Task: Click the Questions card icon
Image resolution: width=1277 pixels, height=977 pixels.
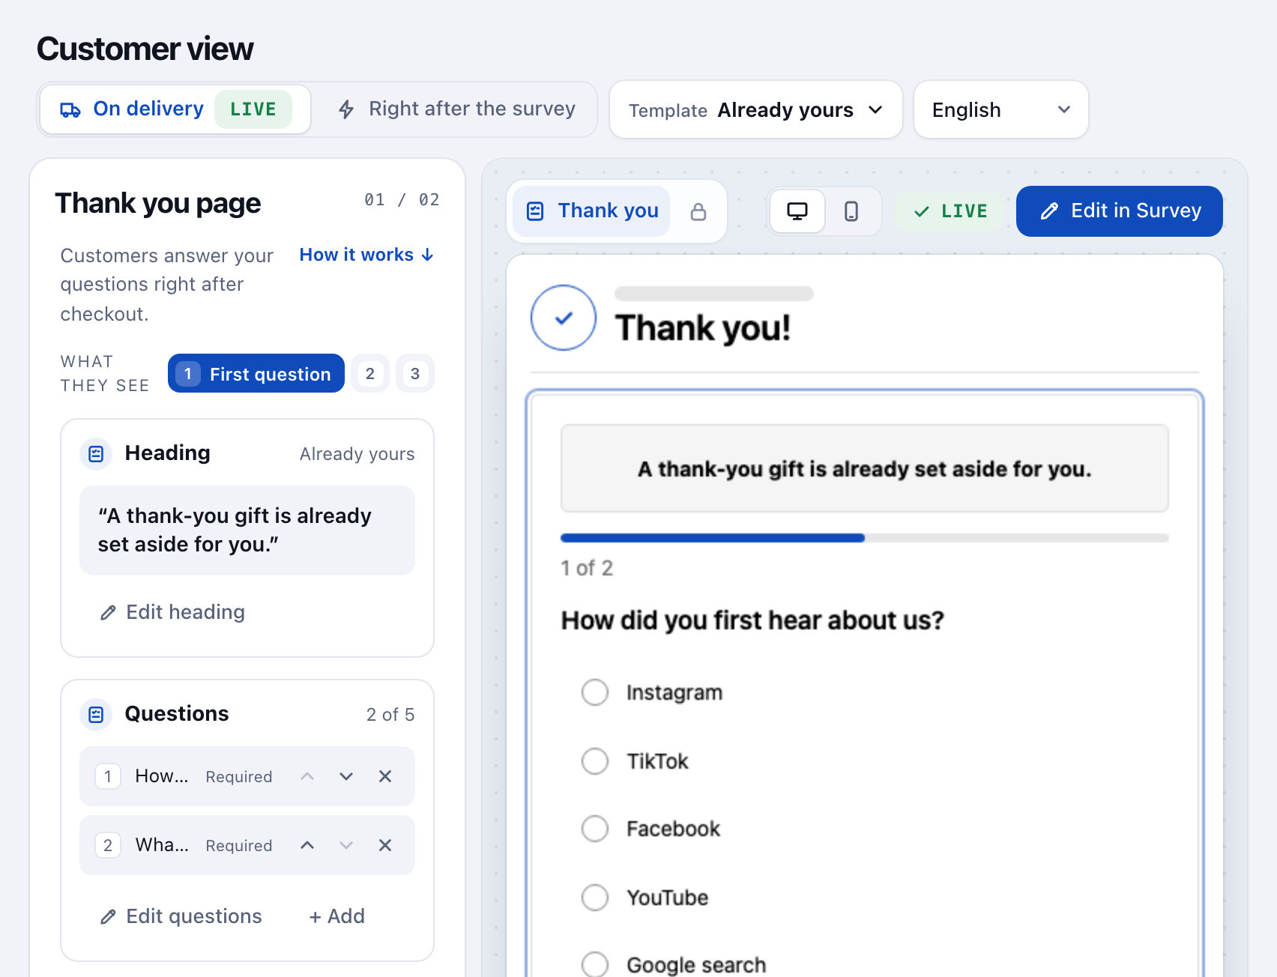Action: pos(96,714)
